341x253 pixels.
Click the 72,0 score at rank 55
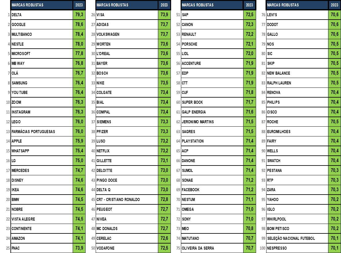click(249, 54)
